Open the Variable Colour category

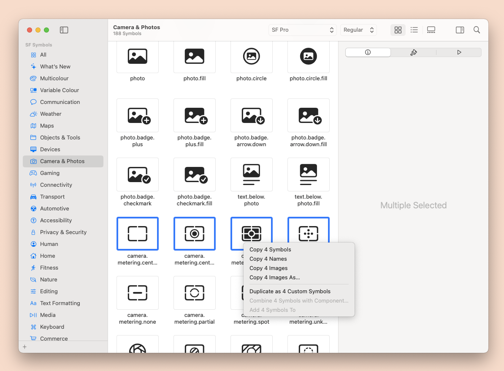(x=63, y=90)
